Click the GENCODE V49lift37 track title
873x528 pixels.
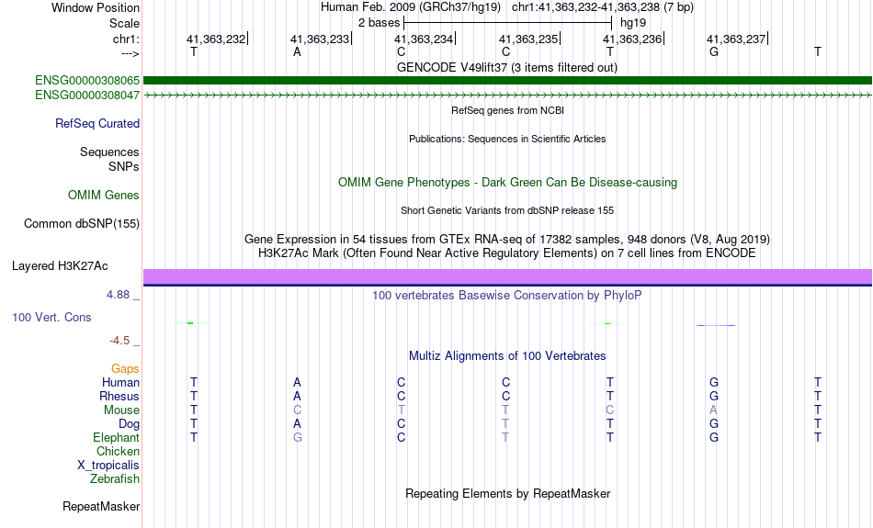(507, 67)
